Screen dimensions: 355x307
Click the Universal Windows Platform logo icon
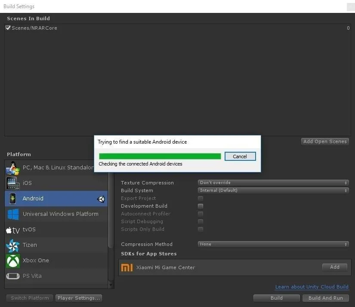[13, 214]
